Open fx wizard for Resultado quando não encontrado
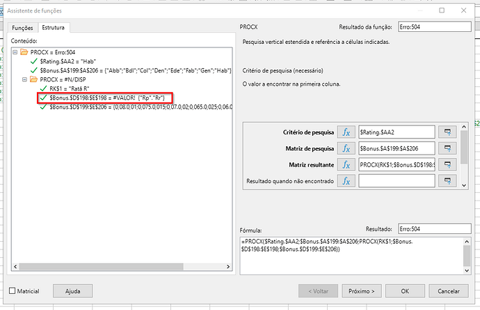 tap(346, 181)
